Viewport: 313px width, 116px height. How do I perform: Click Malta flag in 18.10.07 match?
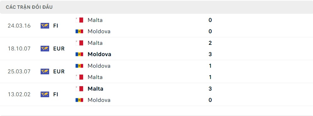(x=79, y=43)
